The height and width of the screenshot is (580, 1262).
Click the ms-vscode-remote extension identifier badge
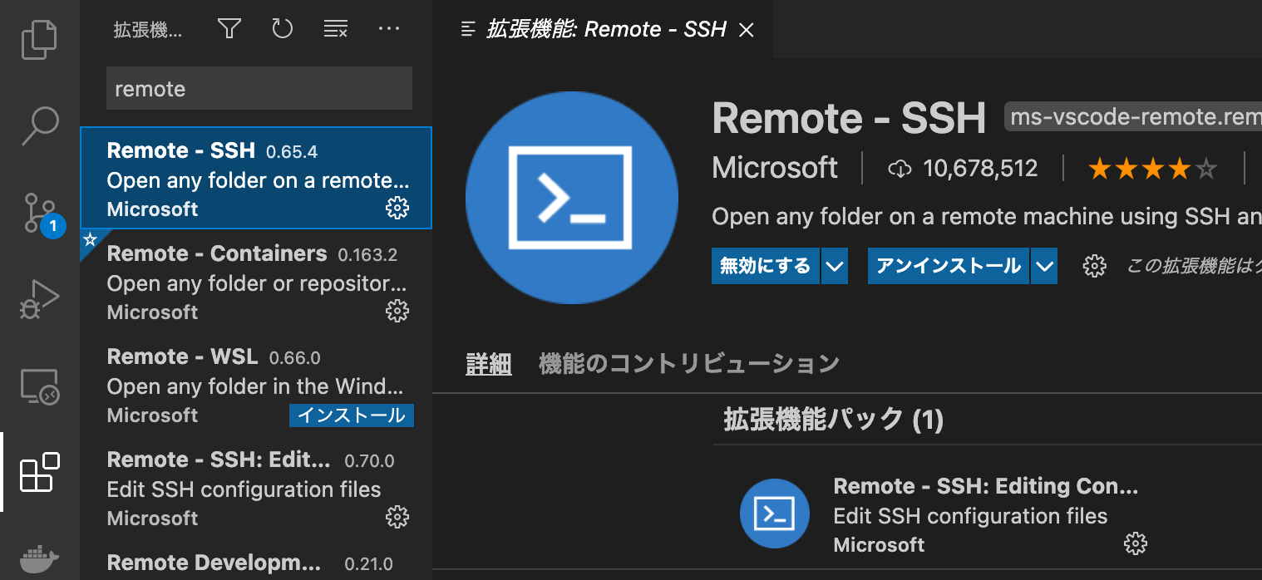tap(1133, 117)
